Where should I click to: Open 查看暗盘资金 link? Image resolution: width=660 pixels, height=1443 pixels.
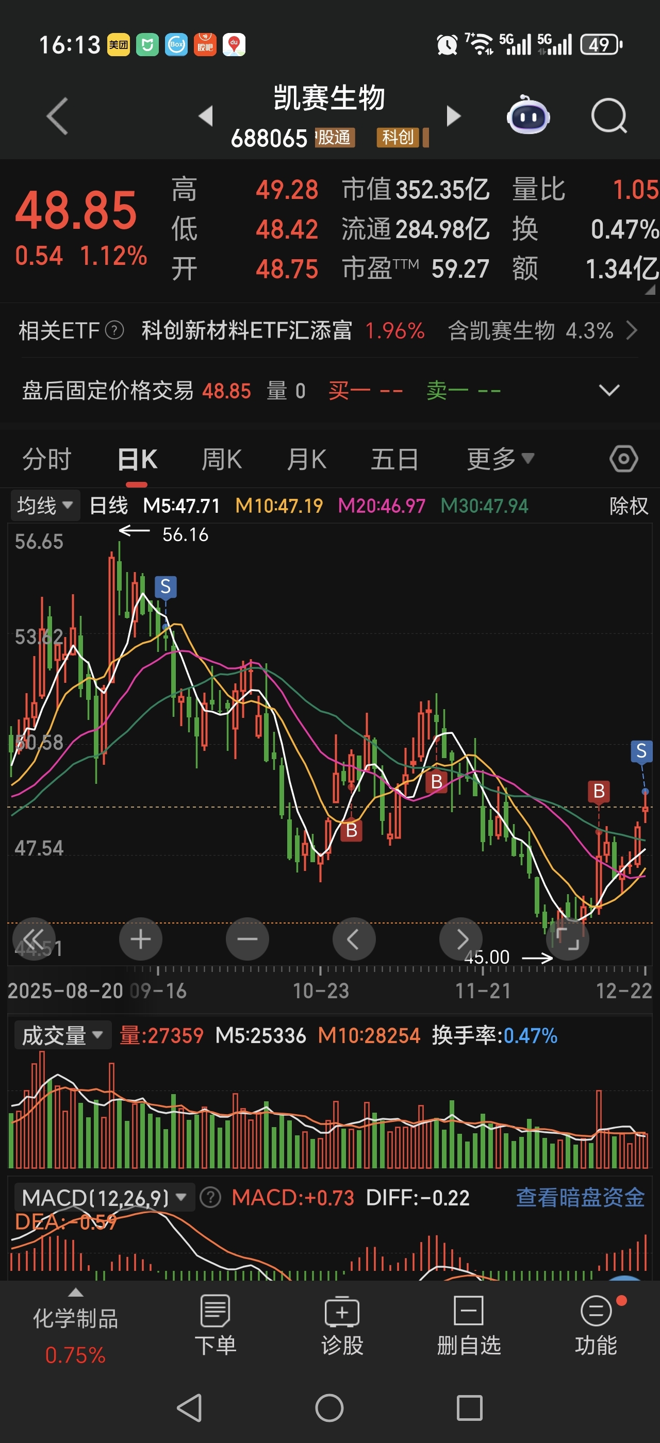click(x=580, y=1198)
